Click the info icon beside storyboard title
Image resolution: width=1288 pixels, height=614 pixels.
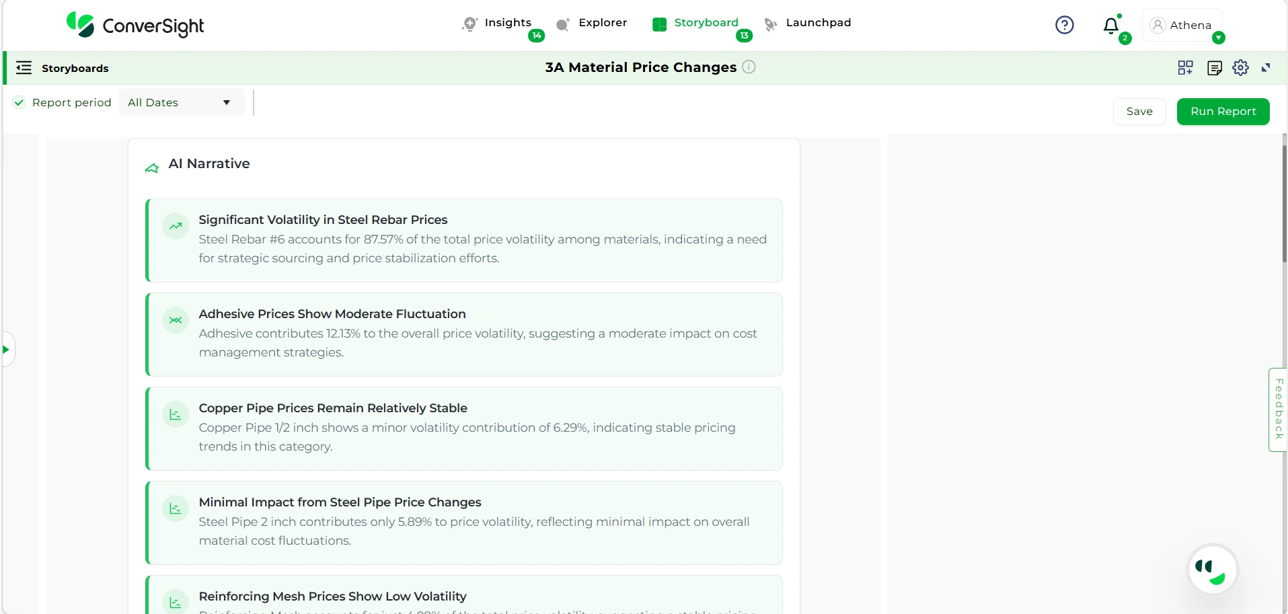click(749, 67)
